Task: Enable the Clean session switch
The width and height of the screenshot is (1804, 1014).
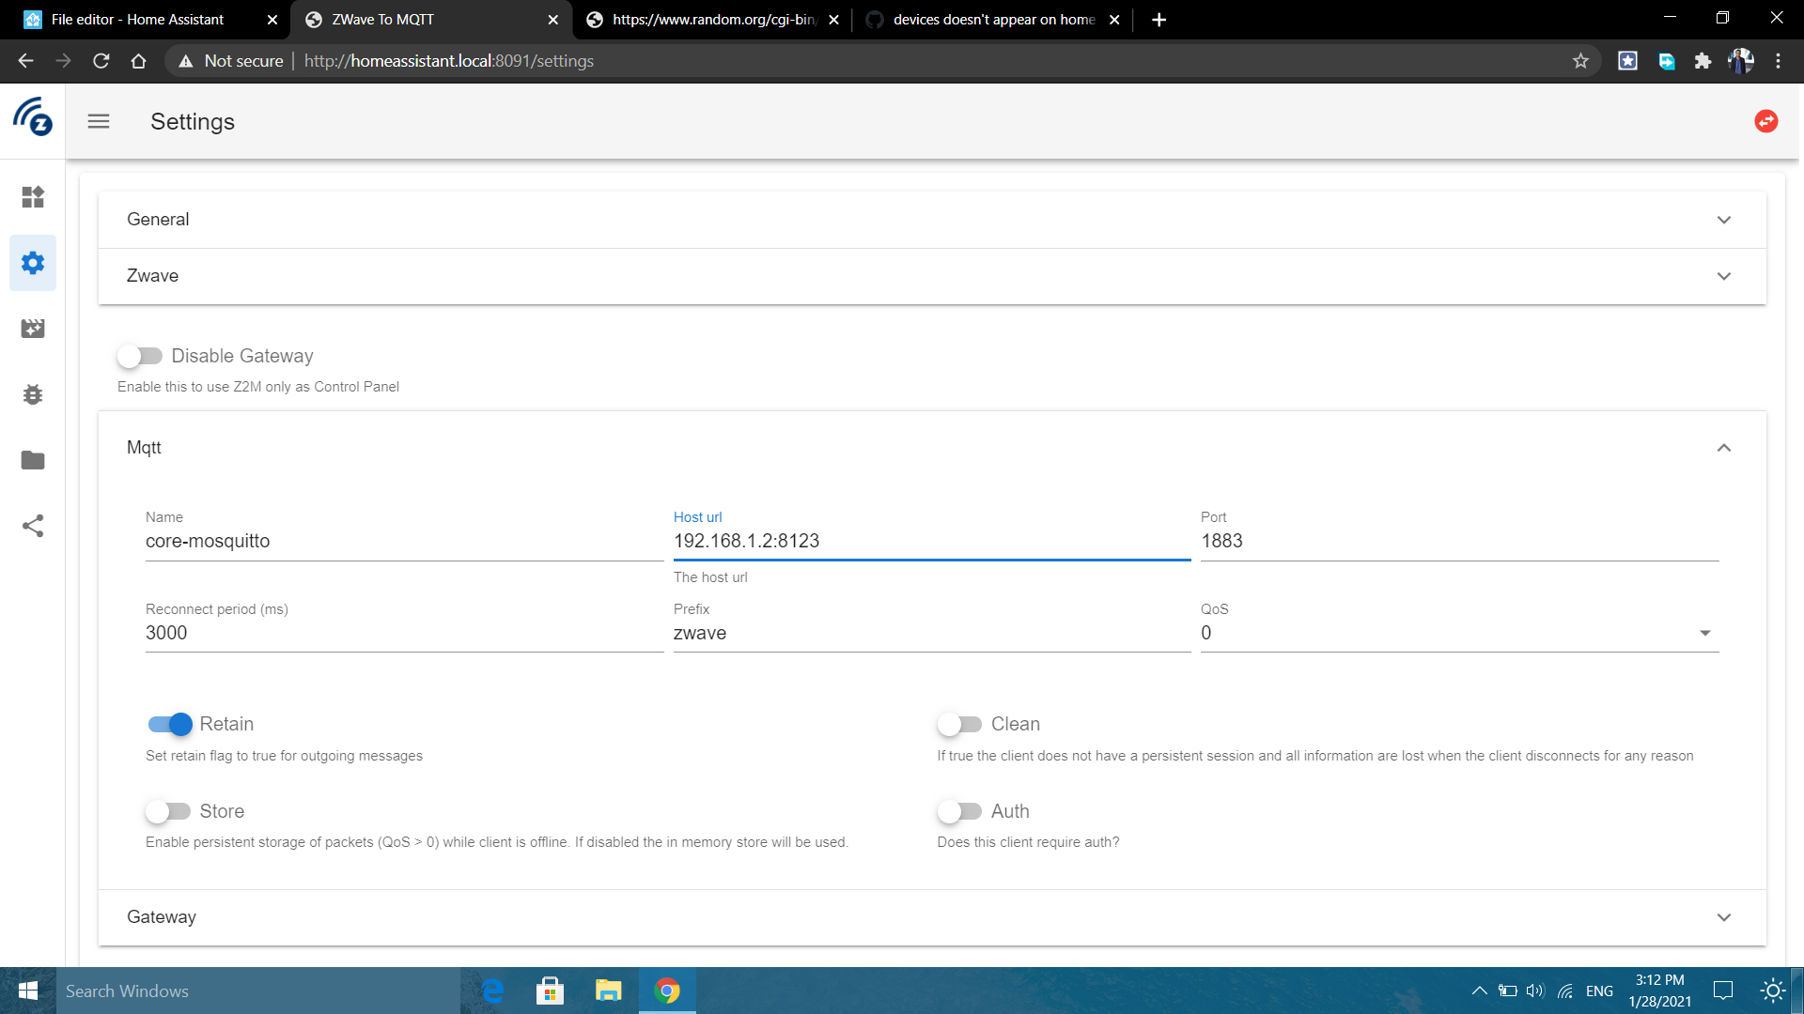Action: click(960, 724)
